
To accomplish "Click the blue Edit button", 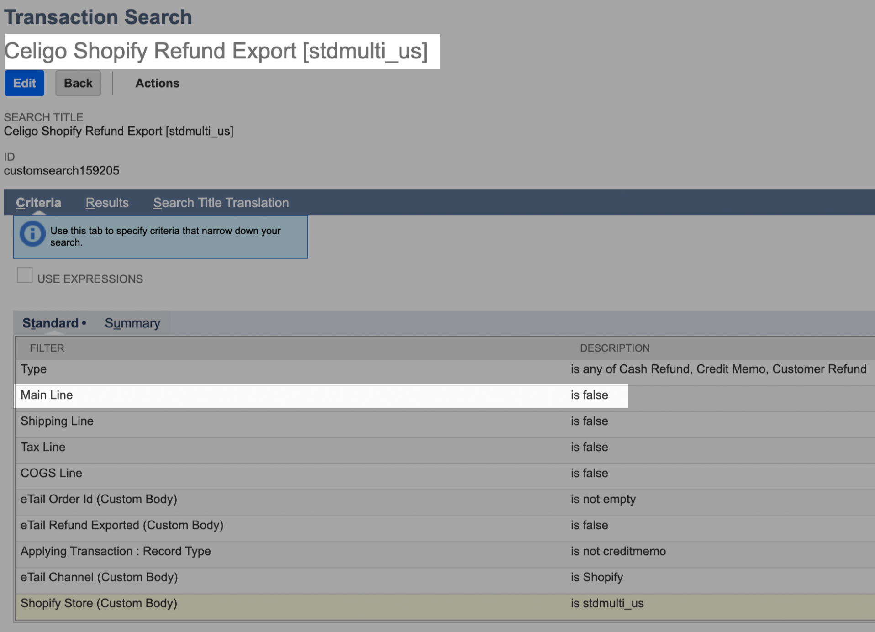I will coord(24,83).
